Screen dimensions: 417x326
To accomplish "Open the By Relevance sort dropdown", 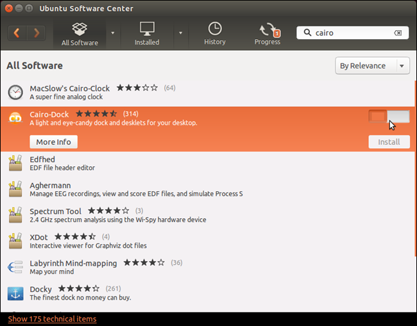I will pos(372,65).
